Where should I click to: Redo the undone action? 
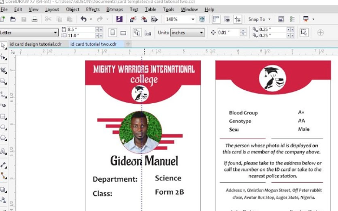[99, 19]
